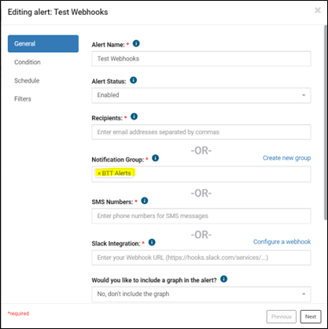328x329 pixels.
Task: Click the Next button
Action: tap(311, 316)
